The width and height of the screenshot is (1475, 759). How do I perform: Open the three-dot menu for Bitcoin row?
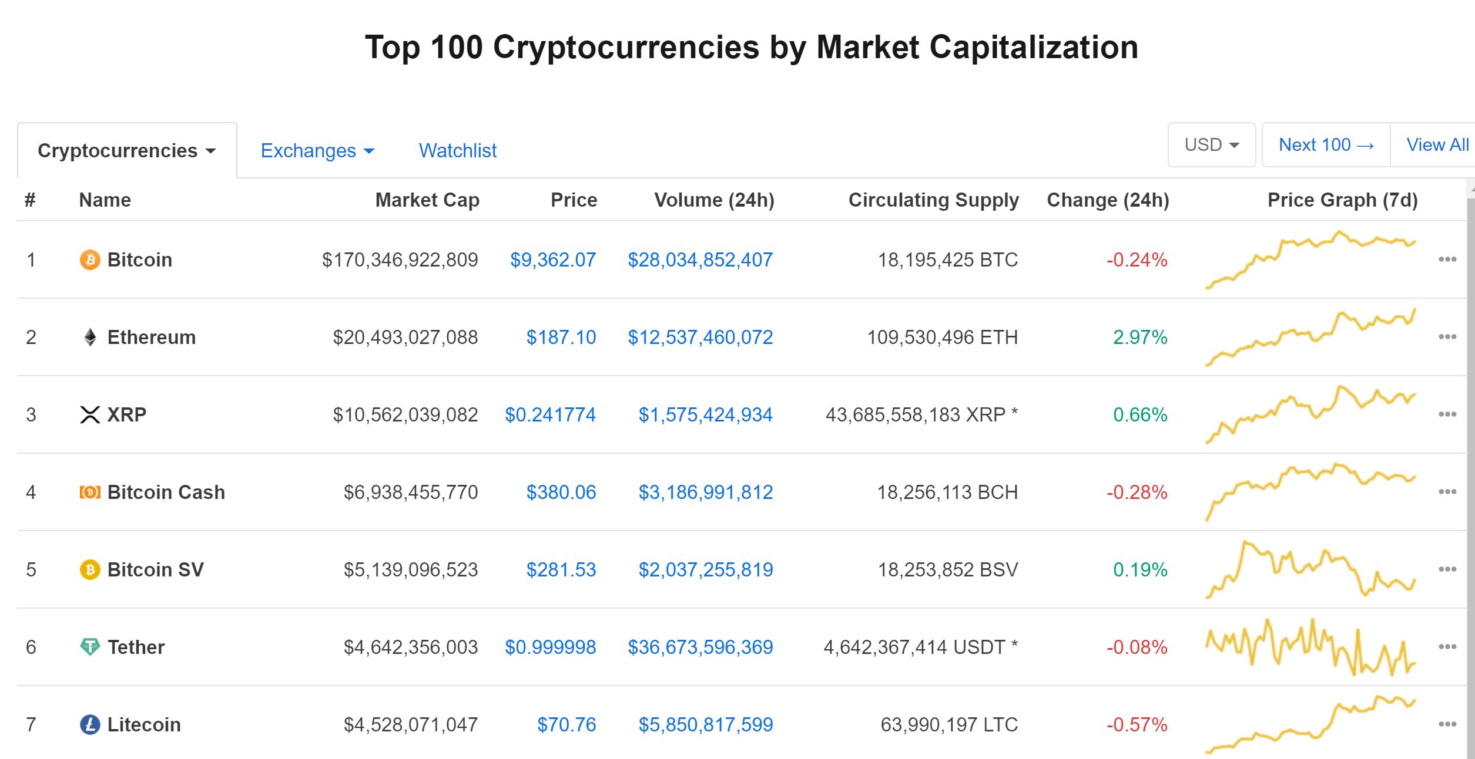point(1447,259)
